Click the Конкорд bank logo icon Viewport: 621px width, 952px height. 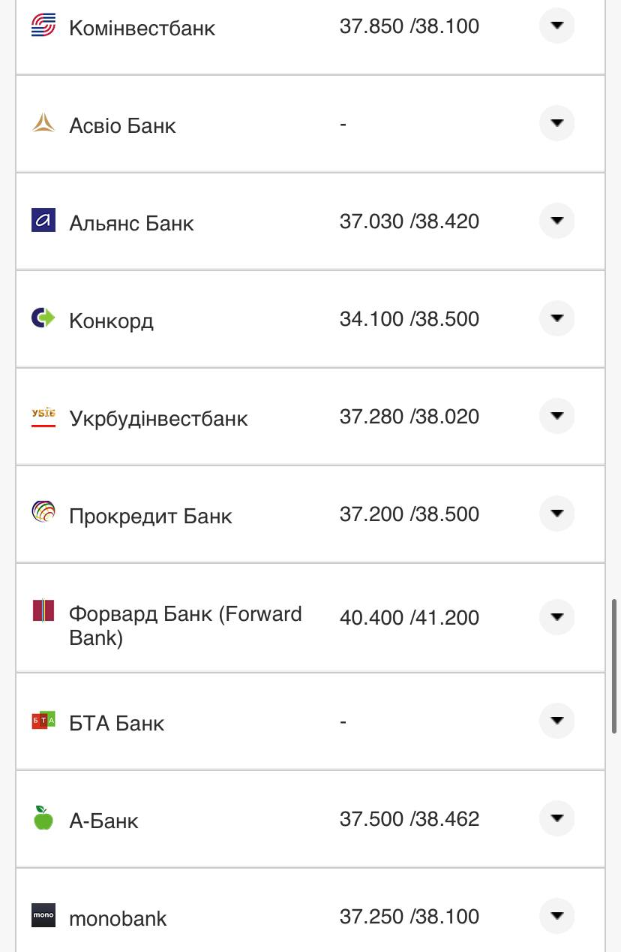[x=43, y=318]
